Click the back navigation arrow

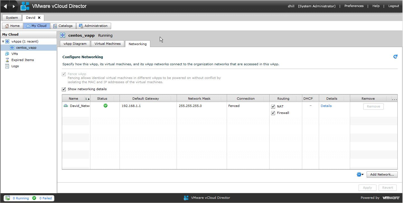pos(5,6)
